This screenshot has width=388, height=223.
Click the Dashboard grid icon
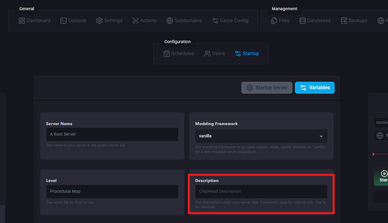pos(22,21)
